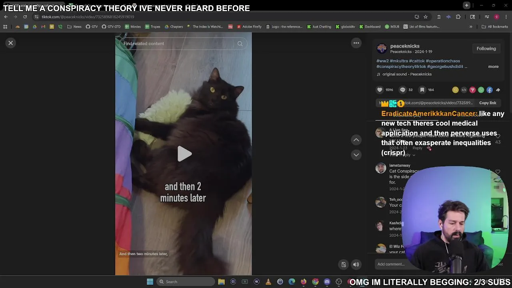Viewport: 512px width, 288px height.
Task: Open Discord from the taskbar
Action: point(327,282)
